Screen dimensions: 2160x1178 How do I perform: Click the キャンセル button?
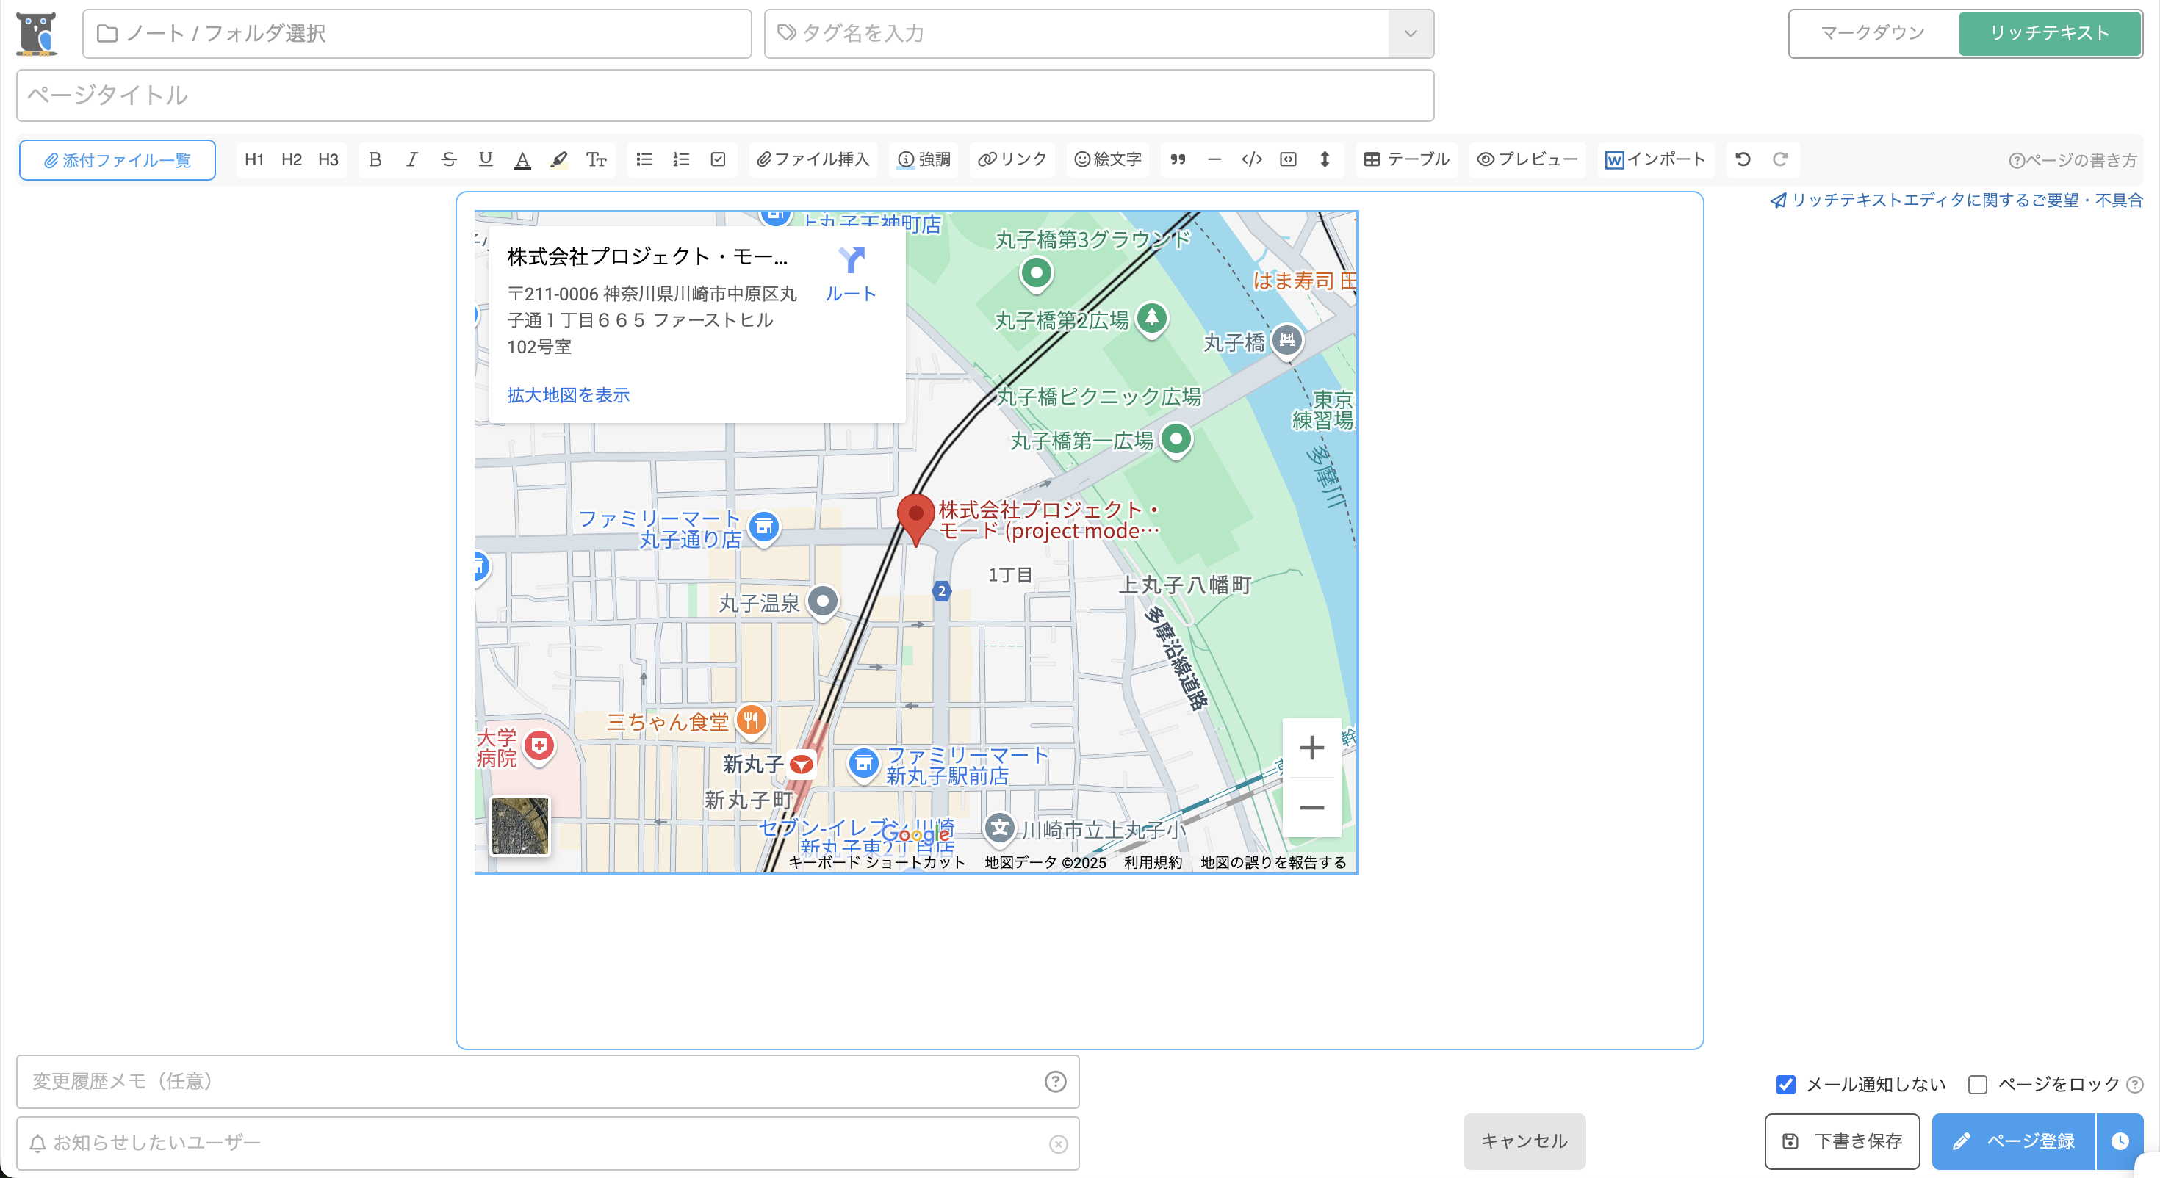(1524, 1141)
